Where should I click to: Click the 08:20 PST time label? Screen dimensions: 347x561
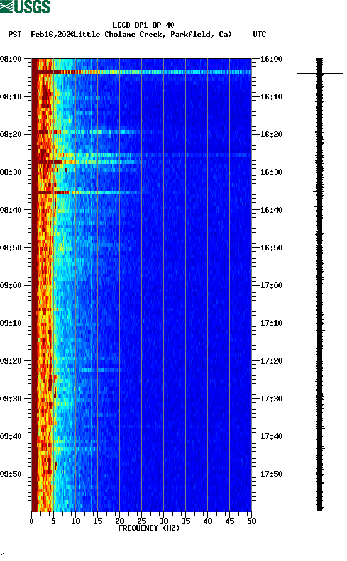pyautogui.click(x=11, y=135)
